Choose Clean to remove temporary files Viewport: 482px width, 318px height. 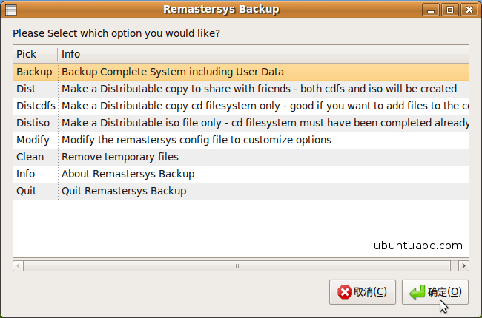point(241,157)
